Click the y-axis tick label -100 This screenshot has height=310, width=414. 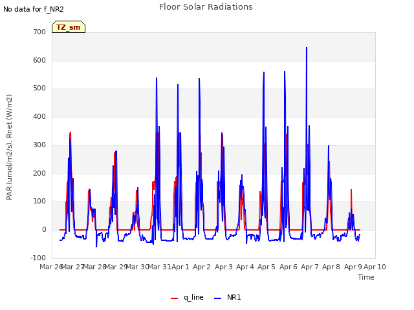pyautogui.click(x=38, y=258)
